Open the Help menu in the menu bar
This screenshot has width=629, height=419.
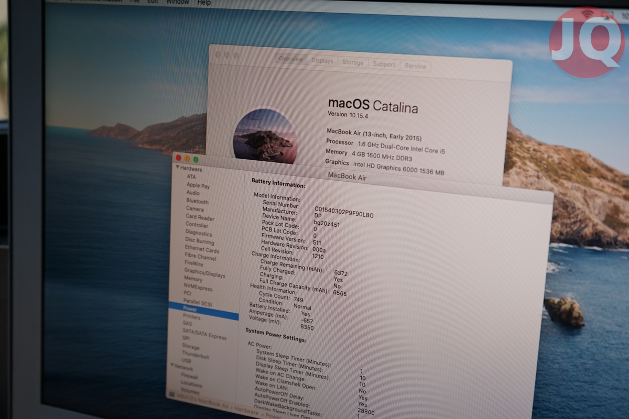204,3
